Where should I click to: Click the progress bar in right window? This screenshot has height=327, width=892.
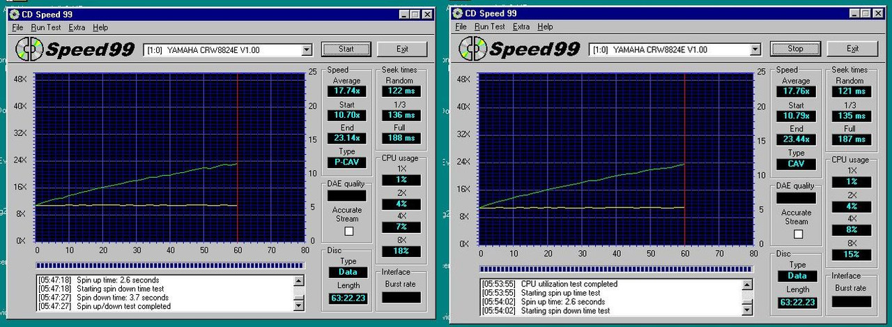point(616,268)
